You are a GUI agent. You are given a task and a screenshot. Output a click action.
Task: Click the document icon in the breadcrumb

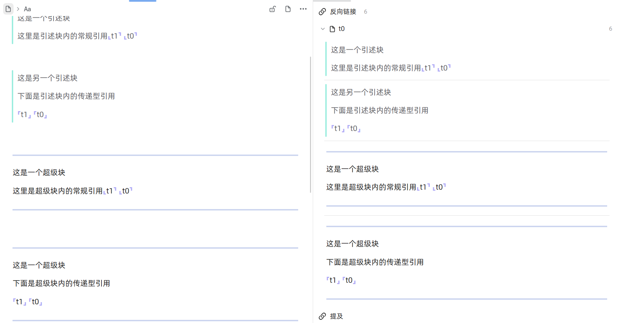(x=8, y=9)
